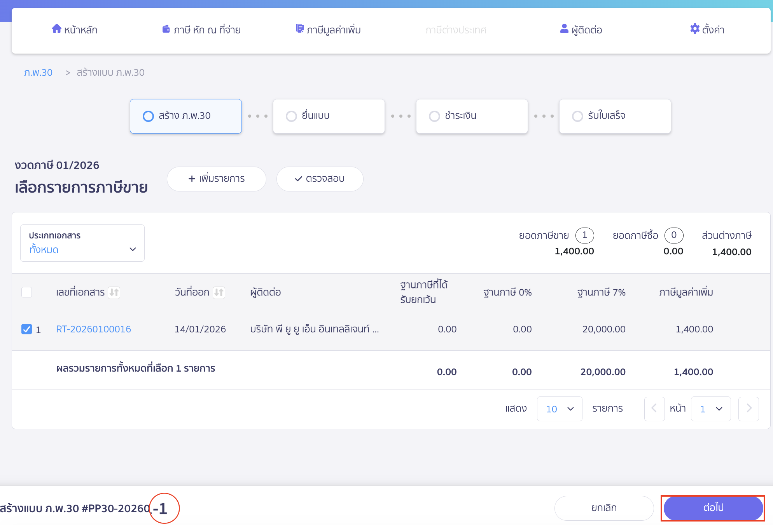Click the หน้าหลัก home icon
Screen dimensions: 773x525
[x=56, y=29]
